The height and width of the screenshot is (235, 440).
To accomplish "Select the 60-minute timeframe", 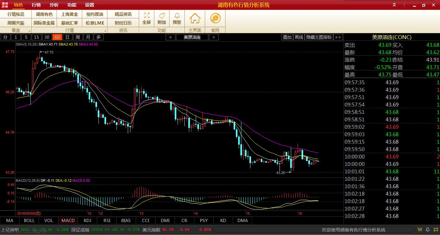I will pyautogui.click(x=57, y=37).
